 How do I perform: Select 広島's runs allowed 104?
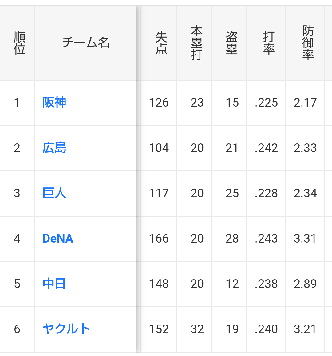(159, 148)
